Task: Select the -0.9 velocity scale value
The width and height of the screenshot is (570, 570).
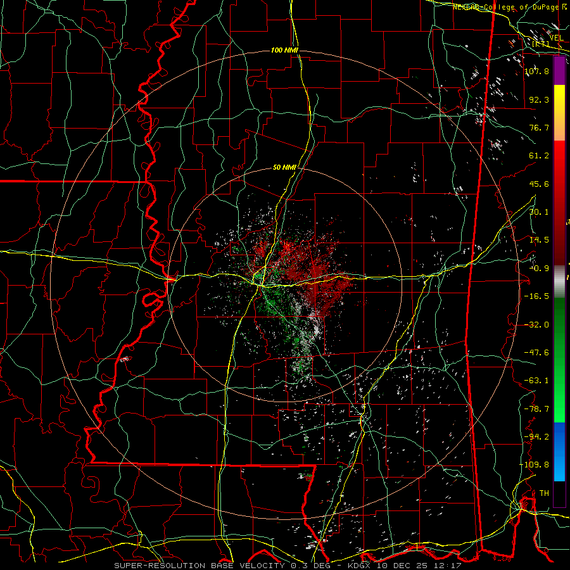Action: (539, 269)
